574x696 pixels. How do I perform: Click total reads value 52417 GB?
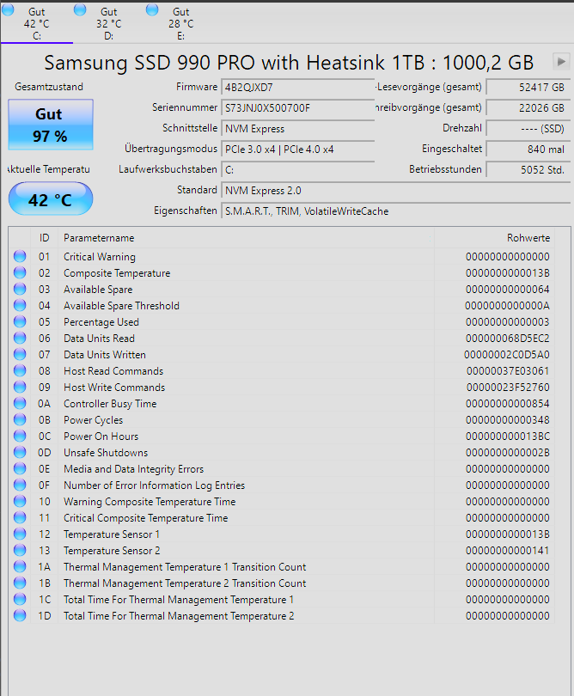528,87
